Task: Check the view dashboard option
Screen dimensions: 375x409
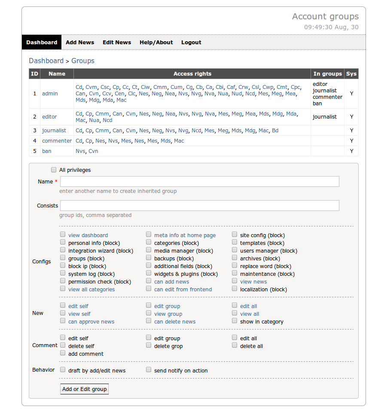Action: pos(63,235)
